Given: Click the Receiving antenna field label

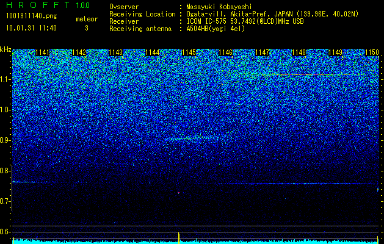Looking at the screenshot, I should coord(140,29).
